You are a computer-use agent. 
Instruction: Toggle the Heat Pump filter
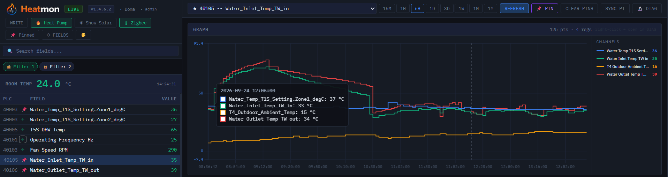coord(52,23)
